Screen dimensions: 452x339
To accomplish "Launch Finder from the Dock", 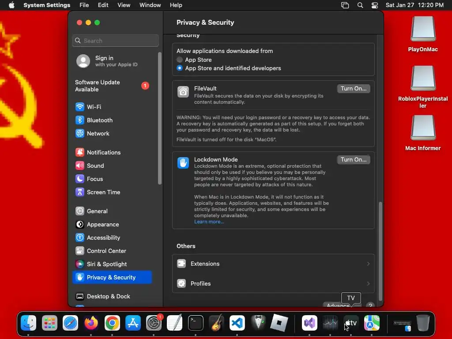I will (x=29, y=323).
